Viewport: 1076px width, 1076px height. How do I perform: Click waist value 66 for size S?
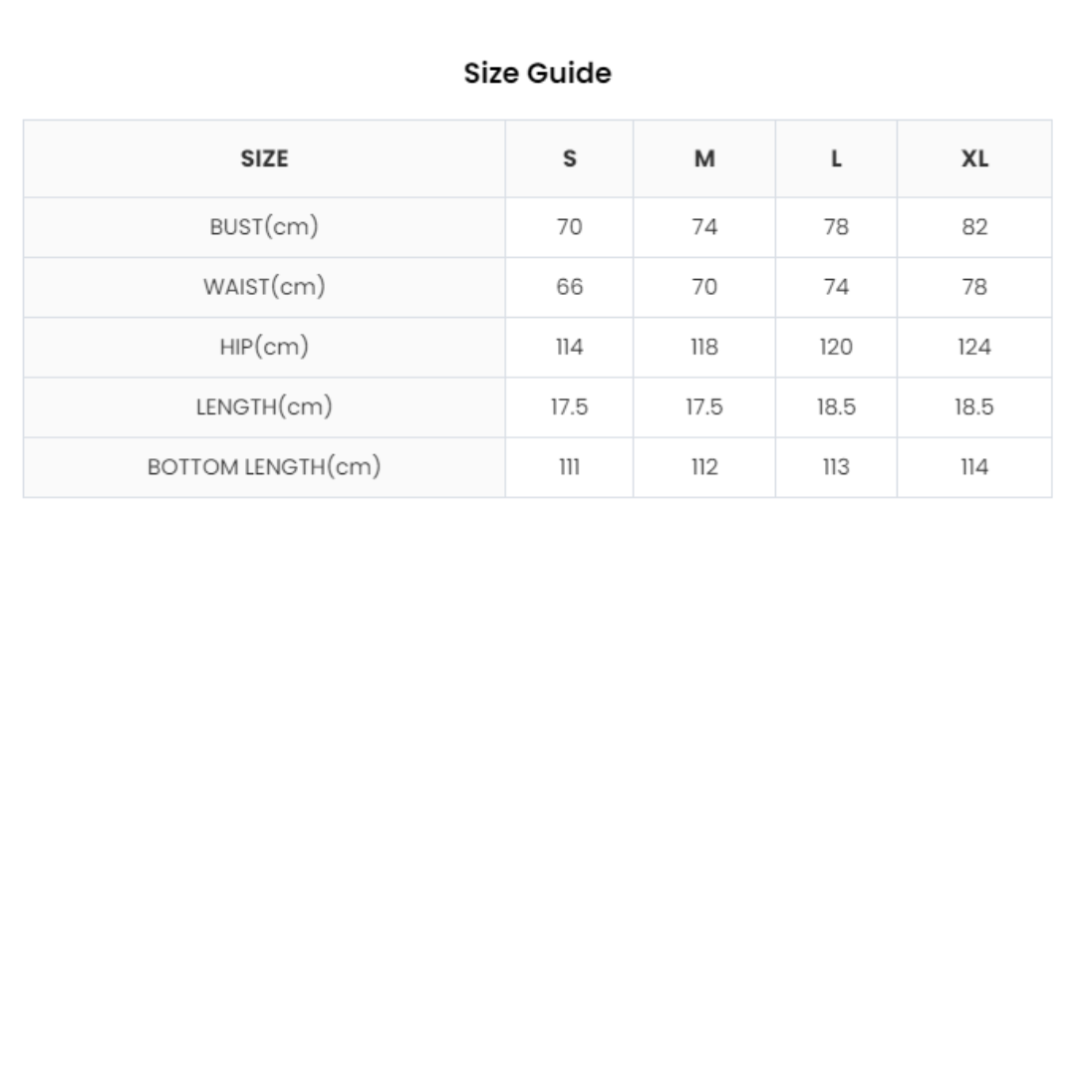[x=569, y=287]
